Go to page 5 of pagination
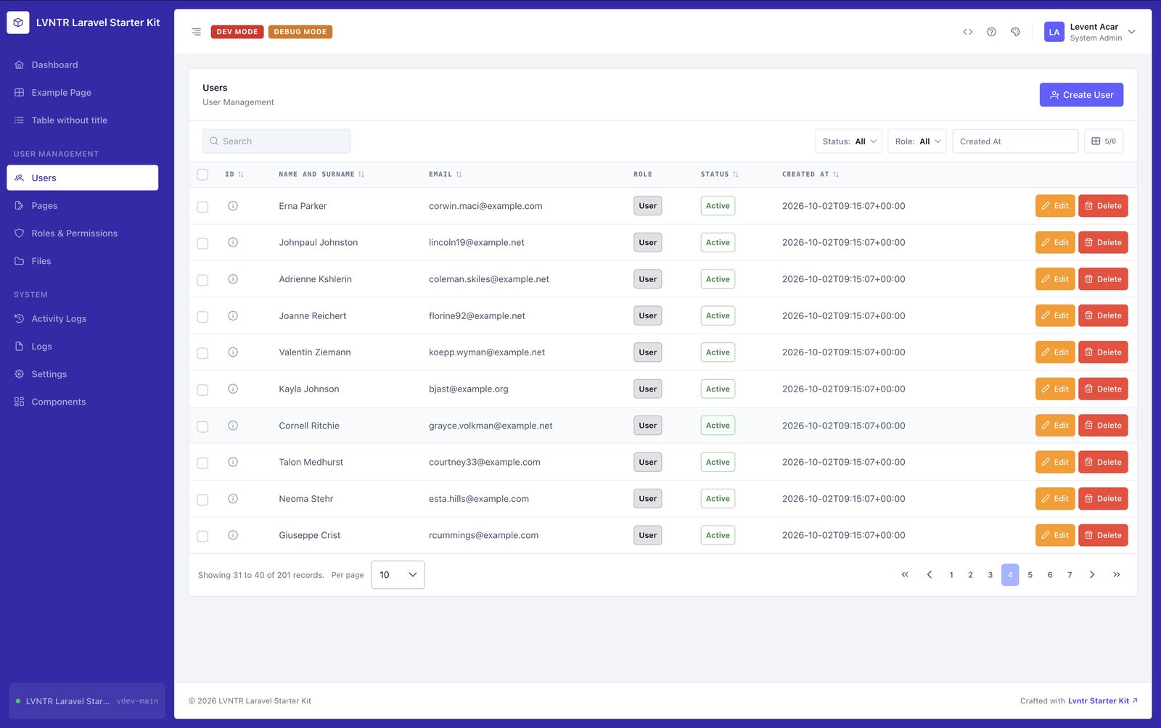The height and width of the screenshot is (728, 1161). pos(1030,575)
